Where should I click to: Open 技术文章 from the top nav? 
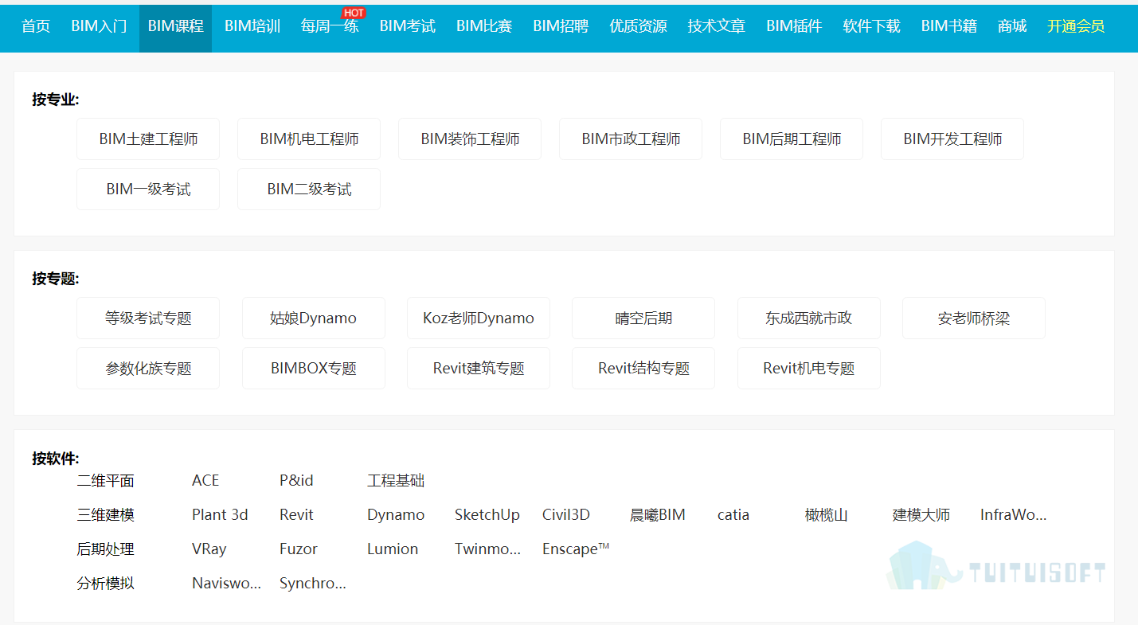717,26
